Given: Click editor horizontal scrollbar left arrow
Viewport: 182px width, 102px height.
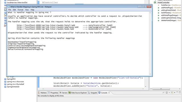Looking at the screenshot, I should pos(43,89).
